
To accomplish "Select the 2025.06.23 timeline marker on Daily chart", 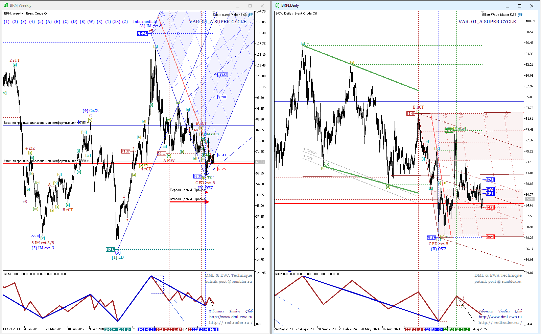I will click(456, 329).
